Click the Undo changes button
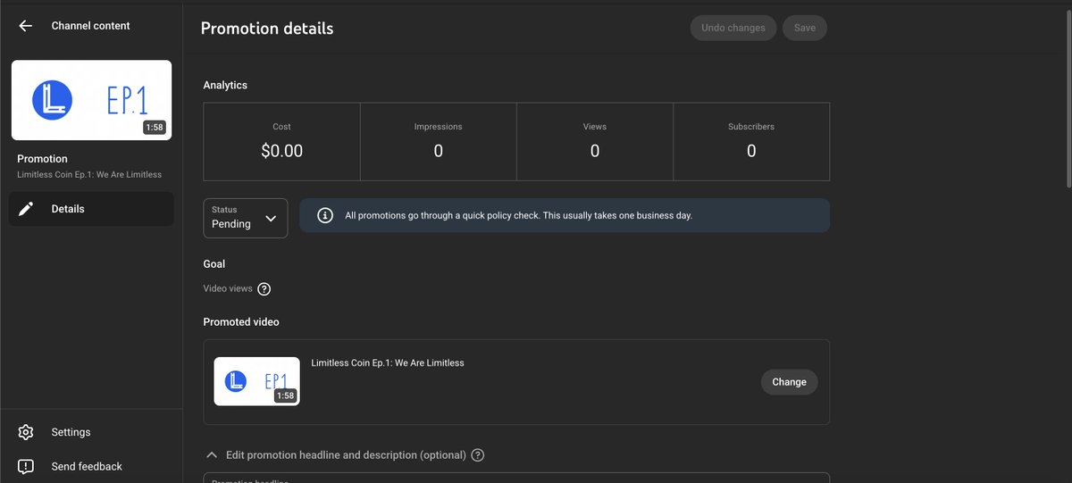The image size is (1072, 483). pos(733,28)
